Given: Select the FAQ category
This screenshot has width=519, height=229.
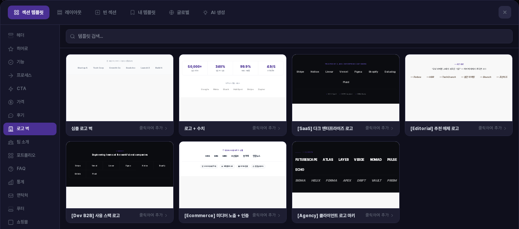Looking at the screenshot, I should click(x=30, y=169).
